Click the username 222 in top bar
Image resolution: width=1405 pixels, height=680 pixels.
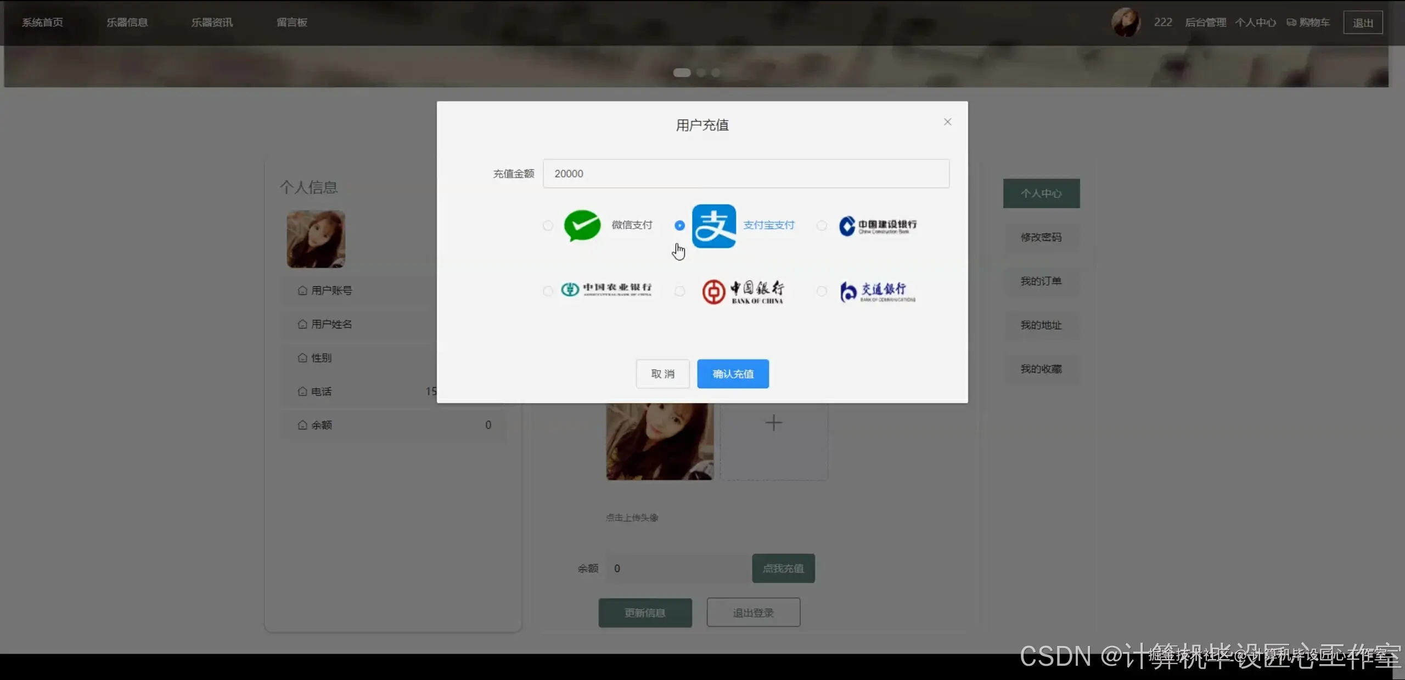1162,22
